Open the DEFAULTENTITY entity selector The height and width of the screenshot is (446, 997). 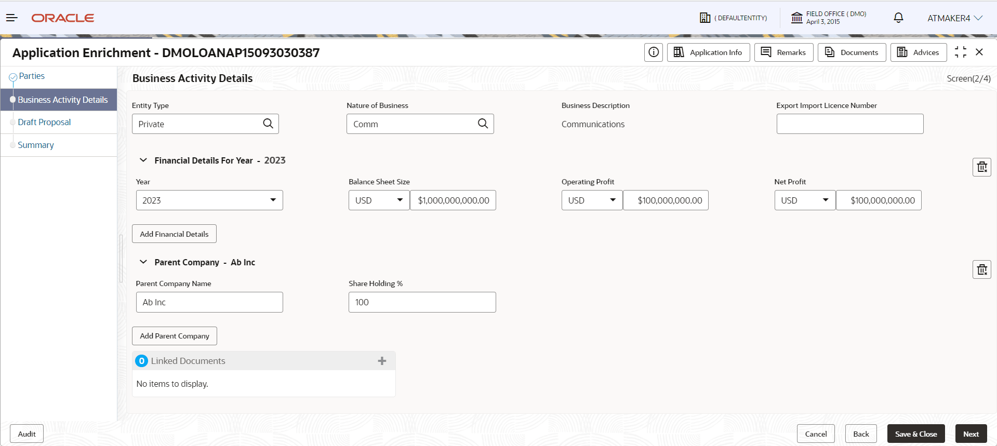[733, 18]
